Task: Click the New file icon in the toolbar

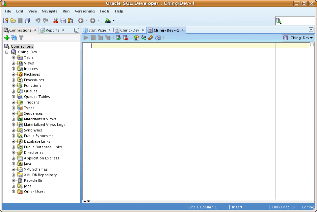Action: [6, 21]
